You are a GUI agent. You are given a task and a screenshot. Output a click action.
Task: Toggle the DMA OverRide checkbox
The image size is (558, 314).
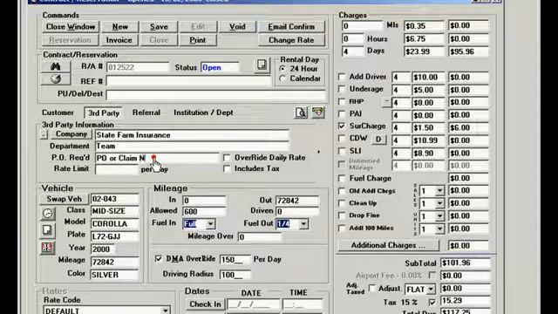tap(159, 259)
